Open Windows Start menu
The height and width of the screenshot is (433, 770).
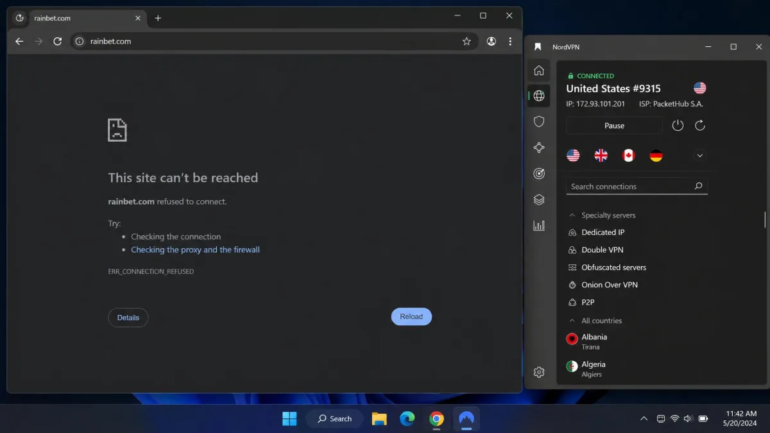(x=289, y=419)
